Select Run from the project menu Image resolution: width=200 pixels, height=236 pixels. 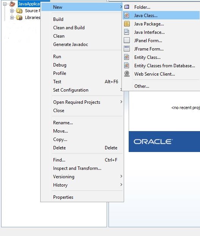click(x=82, y=57)
